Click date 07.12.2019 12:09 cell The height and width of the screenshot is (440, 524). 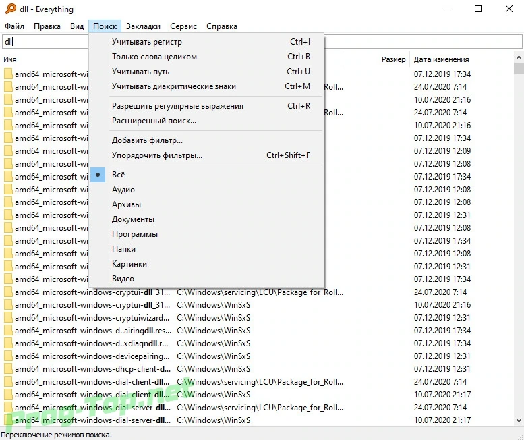coord(442,151)
